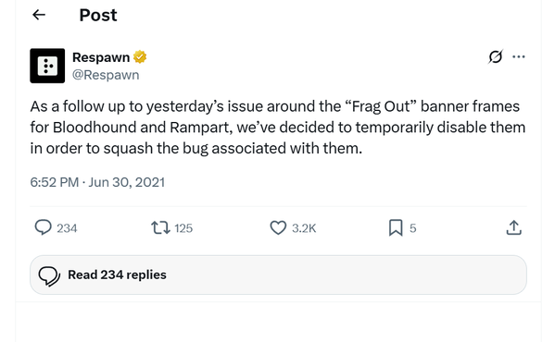Click the Grok explain icon

(496, 56)
